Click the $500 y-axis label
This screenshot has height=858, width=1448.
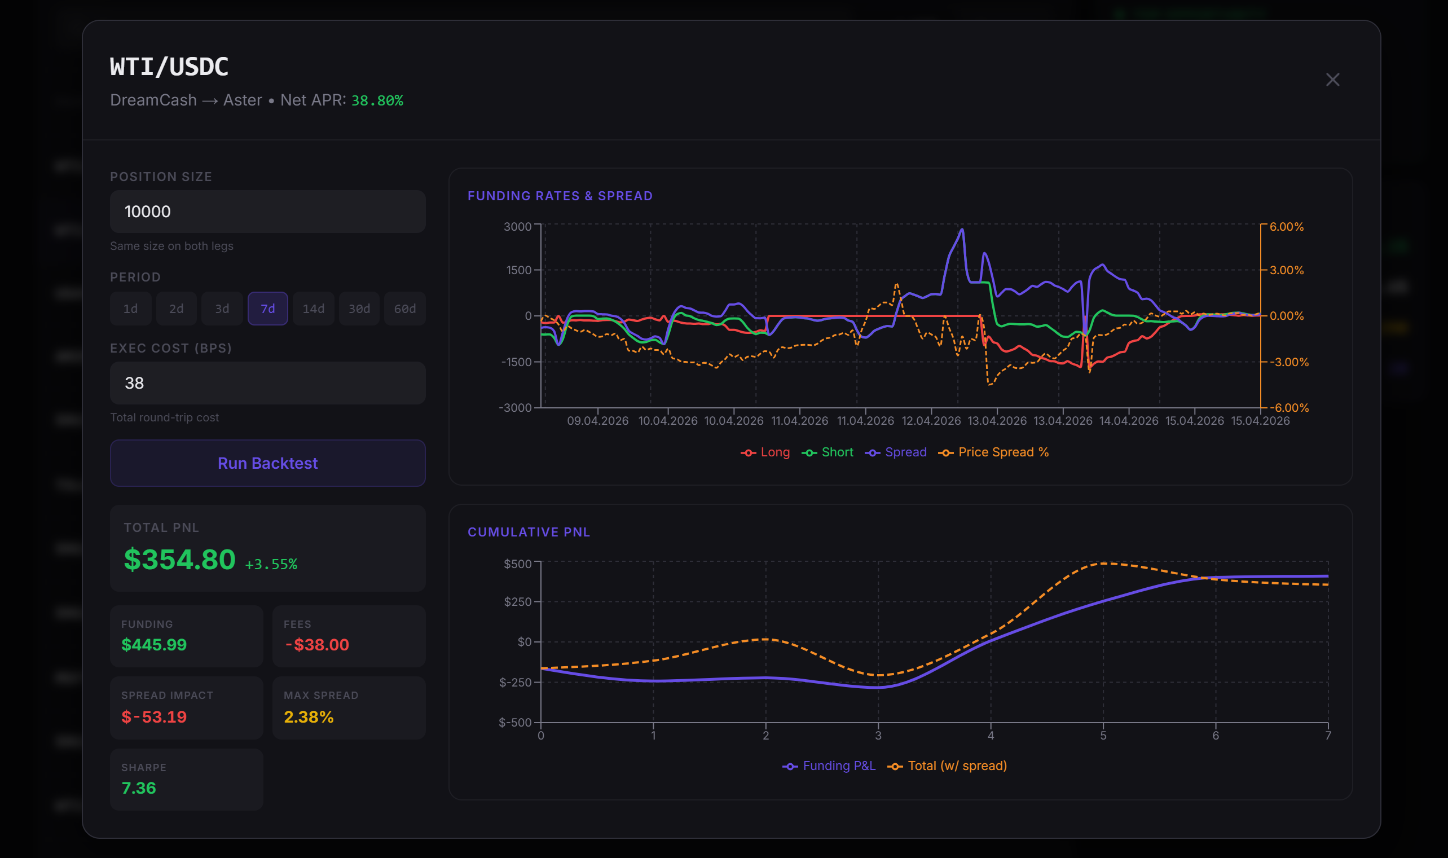pos(517,564)
